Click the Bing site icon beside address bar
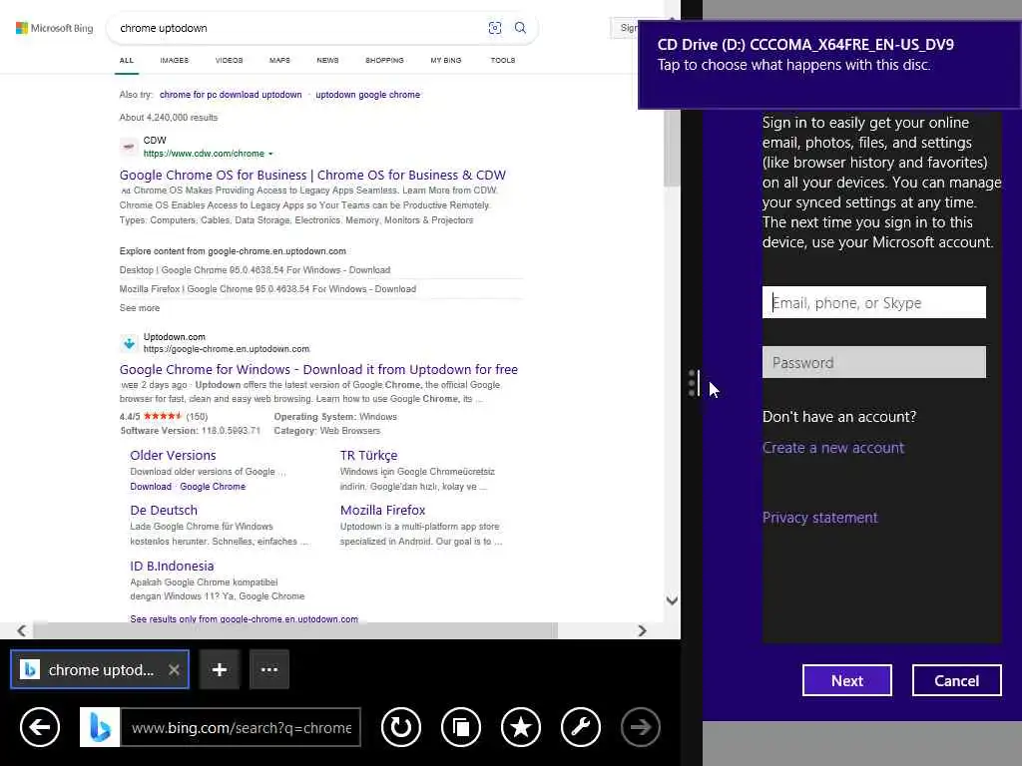 tap(100, 727)
